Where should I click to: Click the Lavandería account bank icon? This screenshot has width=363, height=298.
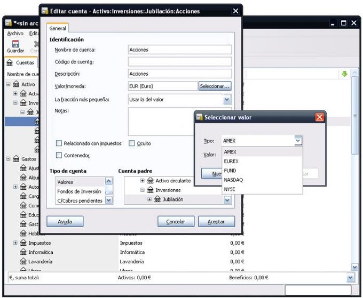coord(23,261)
